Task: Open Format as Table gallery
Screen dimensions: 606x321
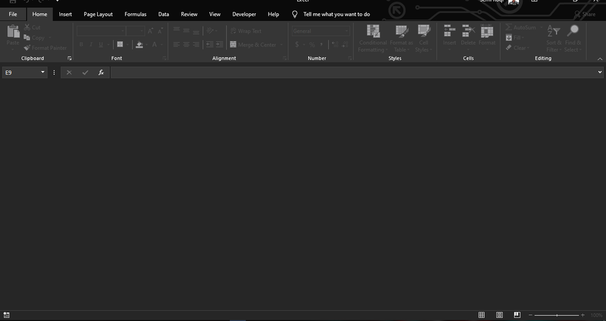Action: click(x=401, y=39)
